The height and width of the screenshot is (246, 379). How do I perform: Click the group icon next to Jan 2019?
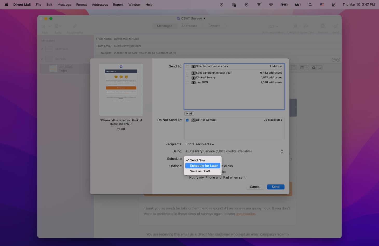pos(193,83)
